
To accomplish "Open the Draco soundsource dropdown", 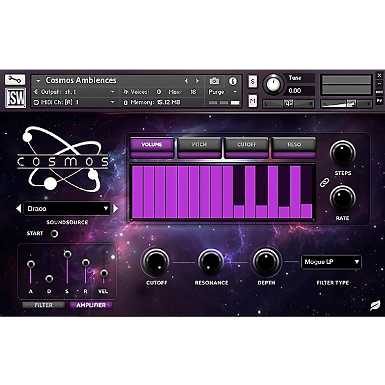I will click(x=67, y=208).
